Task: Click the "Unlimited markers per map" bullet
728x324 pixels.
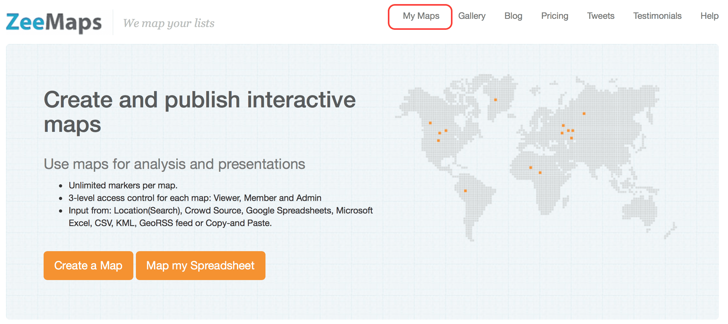Action: pyautogui.click(x=123, y=186)
